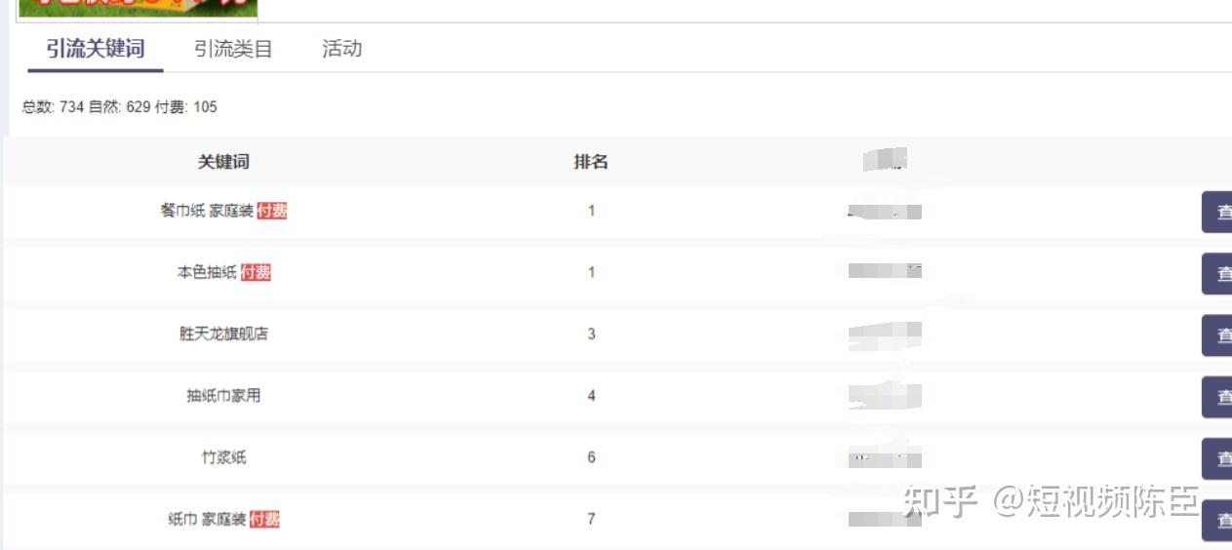Click the product thumbnail image at top

pyautogui.click(x=138, y=8)
